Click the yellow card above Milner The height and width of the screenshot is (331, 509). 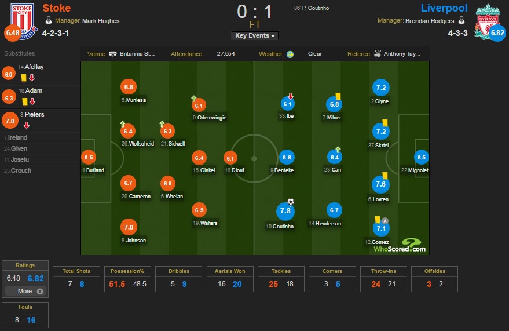336,96
